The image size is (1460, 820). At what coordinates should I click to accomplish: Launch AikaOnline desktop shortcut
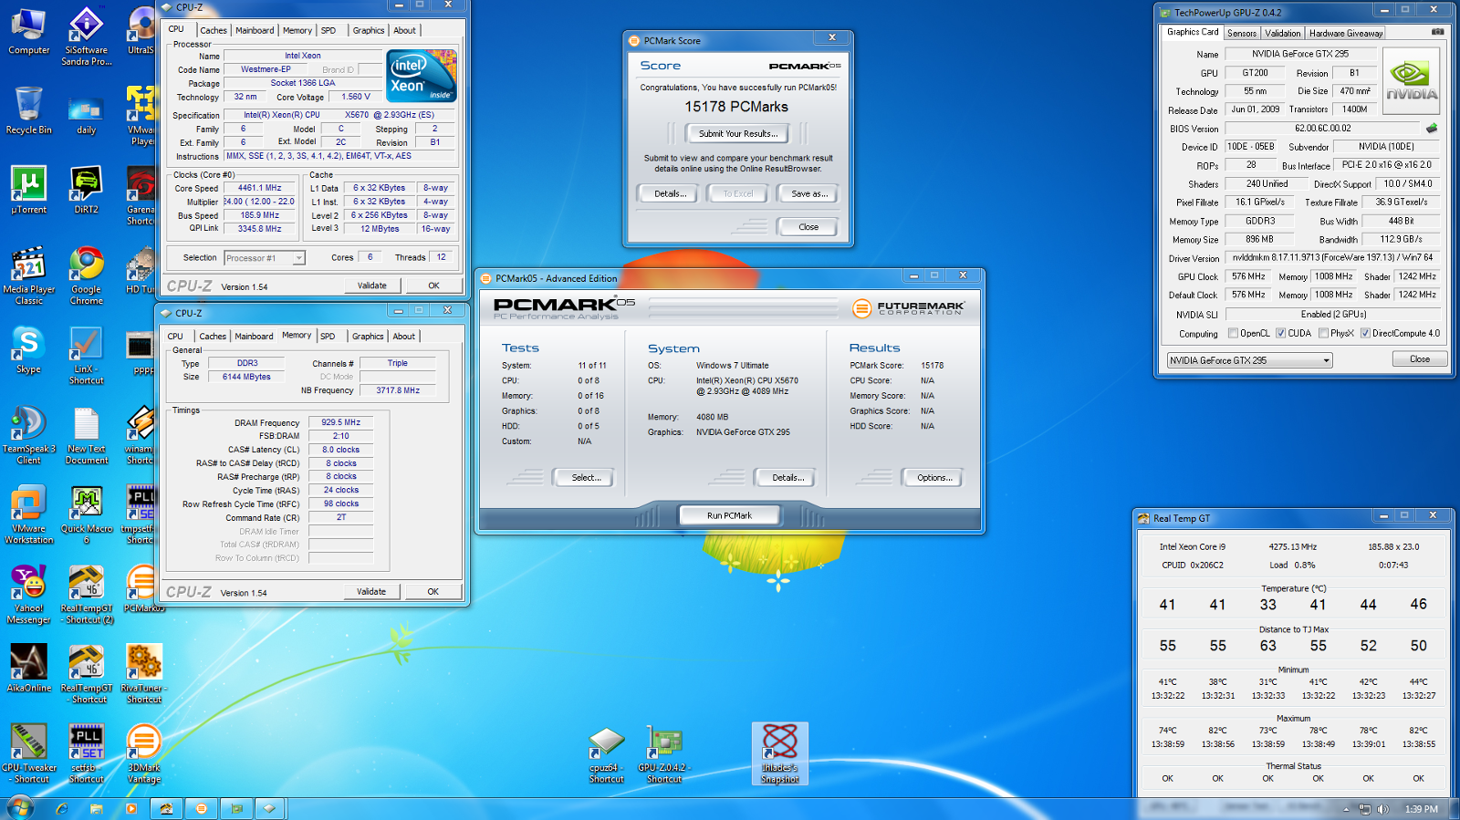(28, 669)
